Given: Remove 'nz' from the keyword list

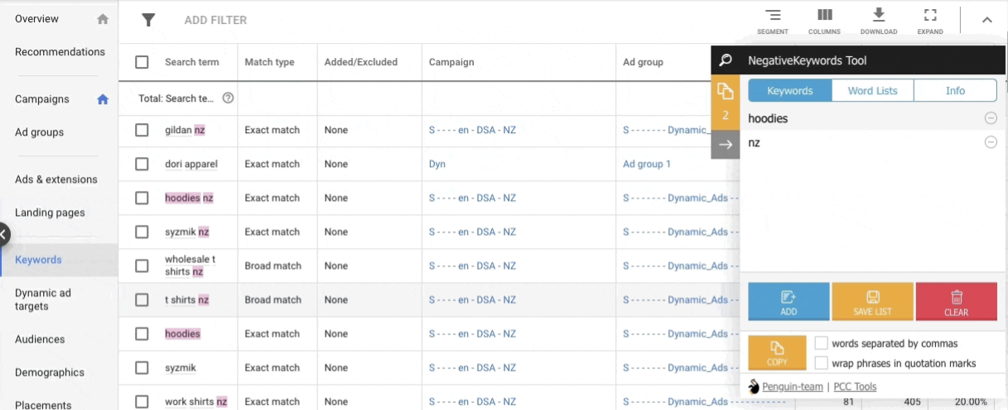Looking at the screenshot, I should 991,143.
